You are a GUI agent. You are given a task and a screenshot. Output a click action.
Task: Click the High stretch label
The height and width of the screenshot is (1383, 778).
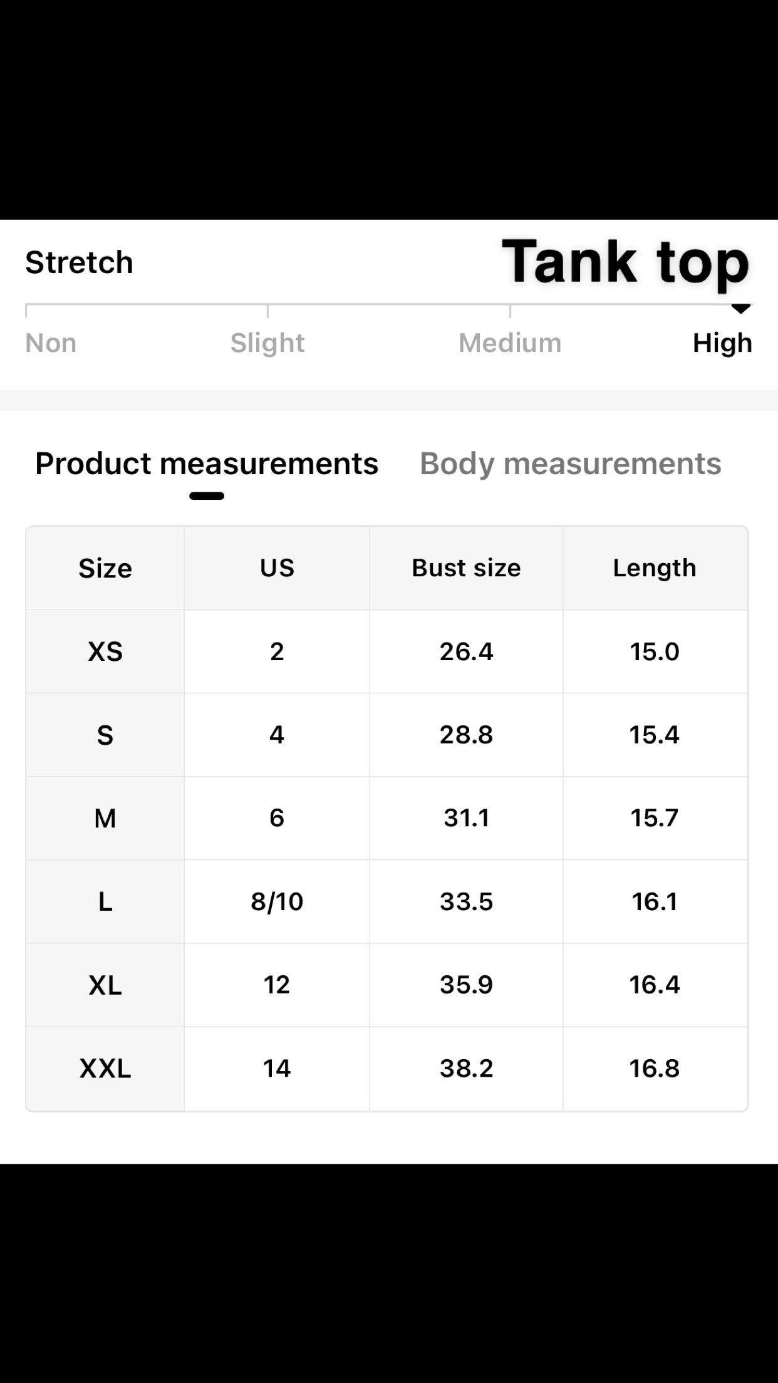[722, 343]
